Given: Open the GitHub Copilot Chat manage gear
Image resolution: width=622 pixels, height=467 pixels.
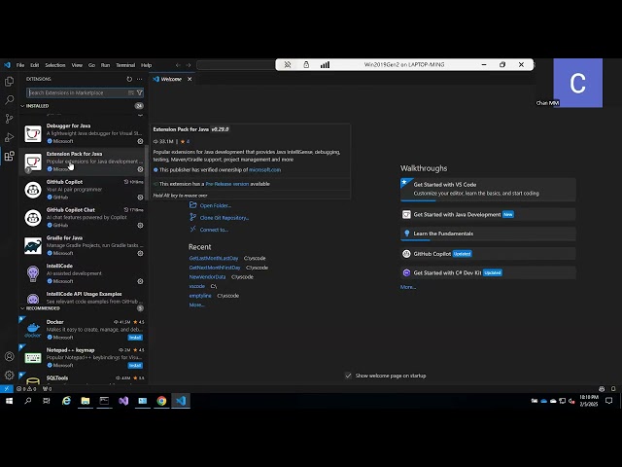Looking at the screenshot, I should coord(140,225).
